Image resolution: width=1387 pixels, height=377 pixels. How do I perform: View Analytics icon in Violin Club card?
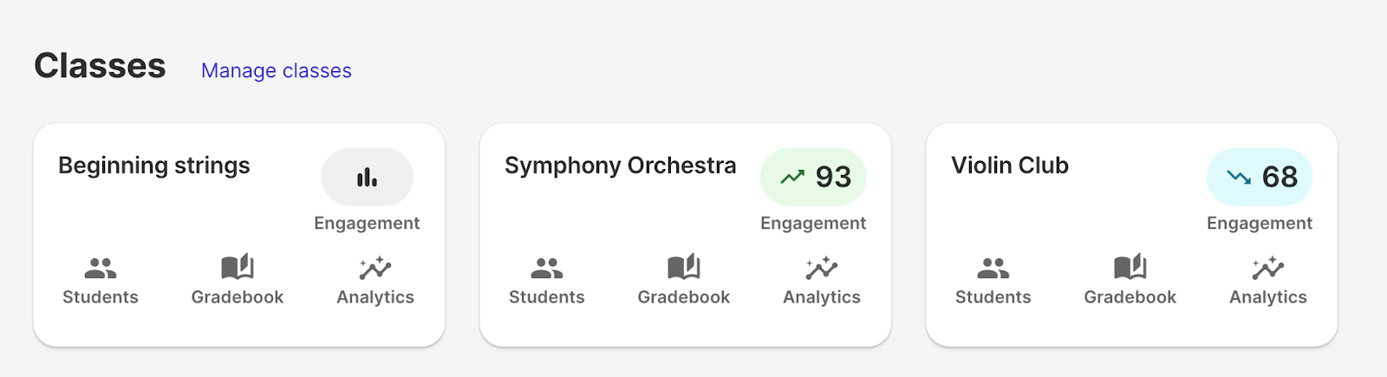(1268, 268)
